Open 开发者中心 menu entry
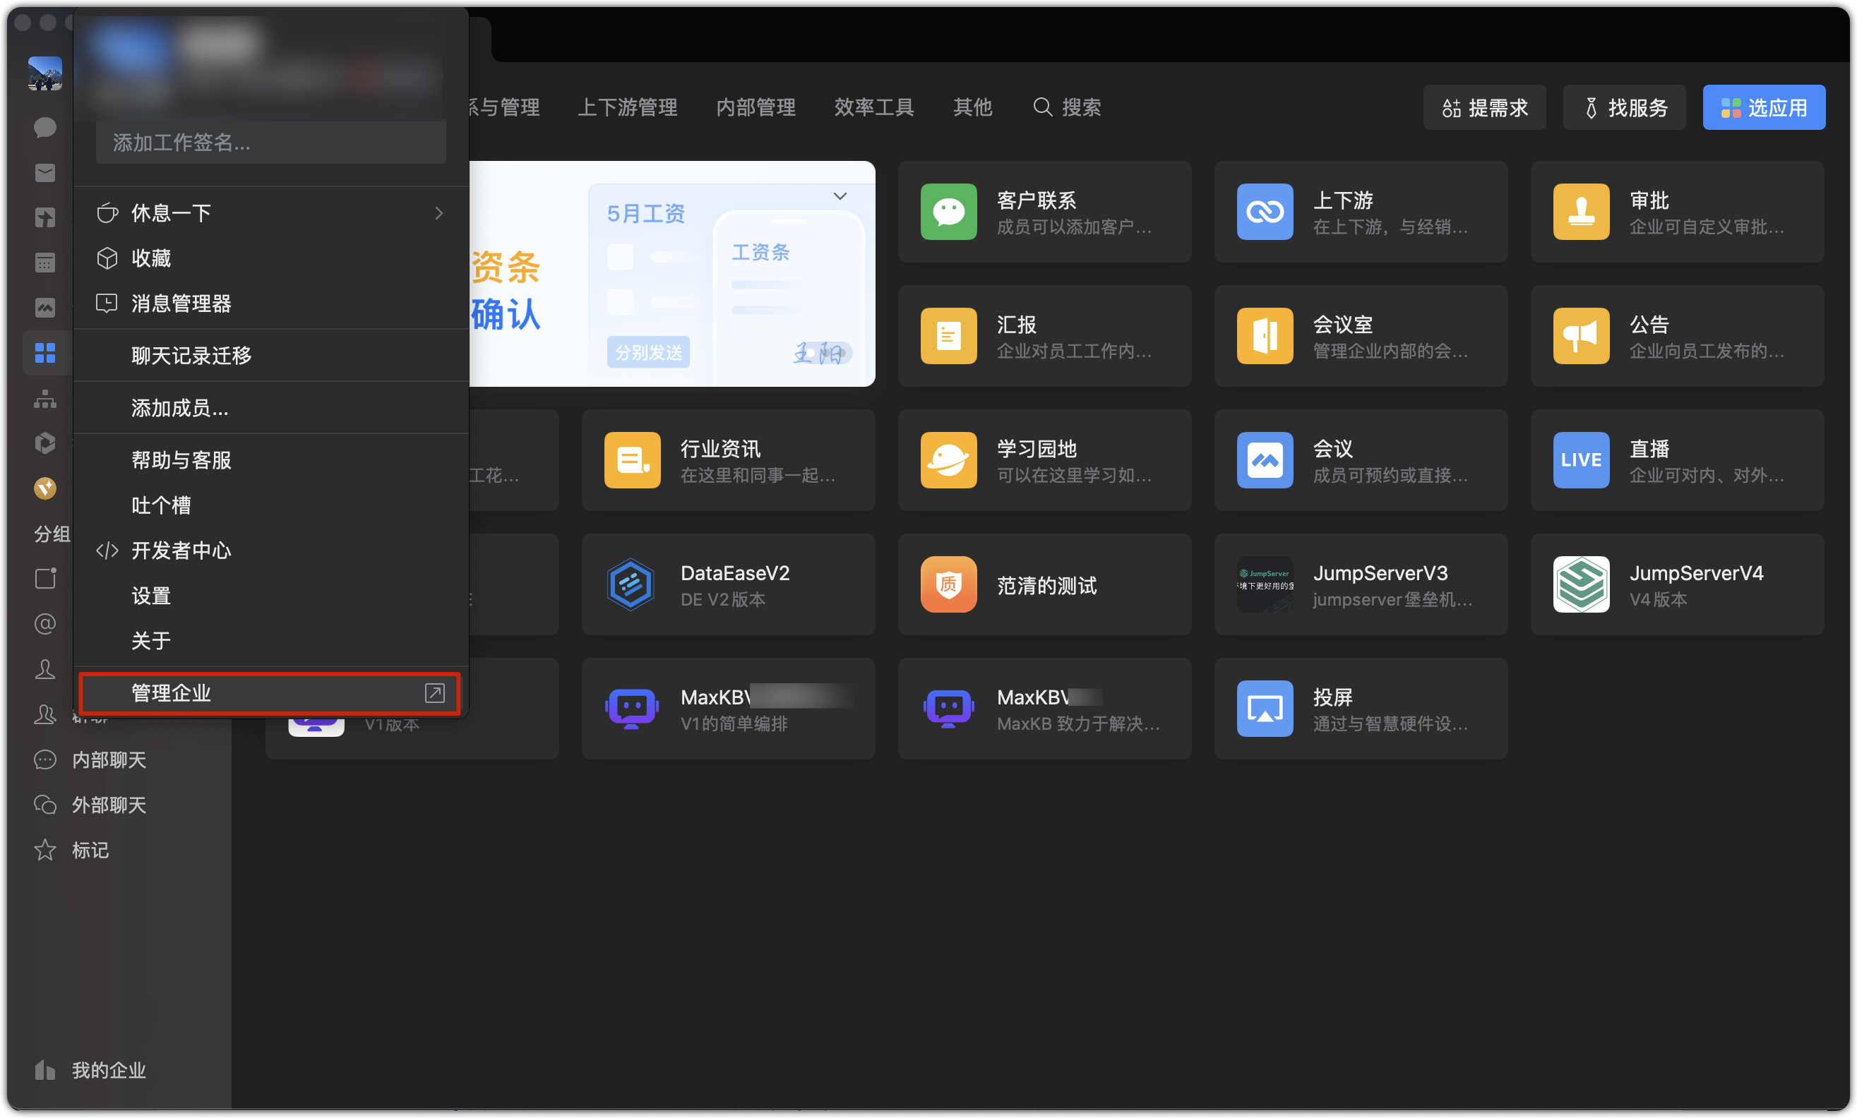 coord(181,551)
